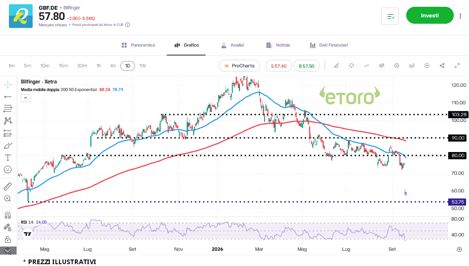Image resolution: width=469 pixels, height=266 pixels.
Task: Select the ruler measure tool
Action: coord(8,186)
